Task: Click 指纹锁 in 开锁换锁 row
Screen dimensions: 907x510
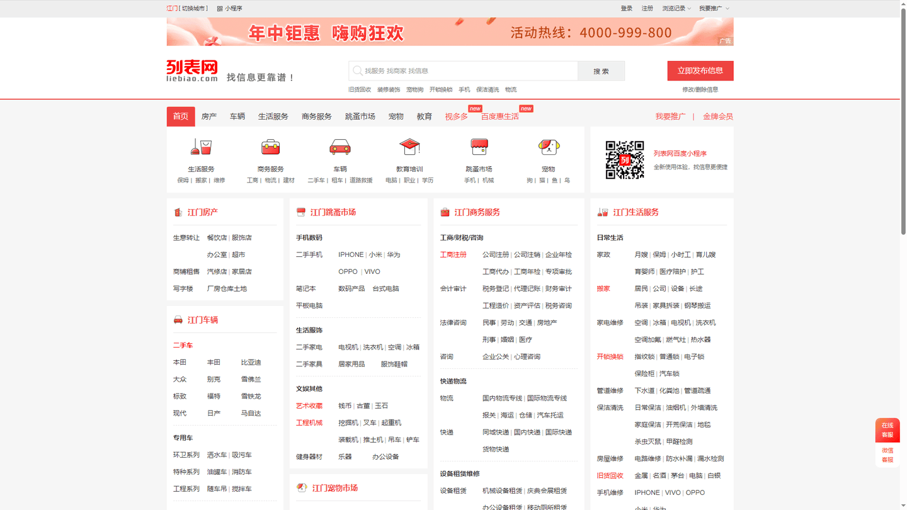Action: tap(644, 357)
